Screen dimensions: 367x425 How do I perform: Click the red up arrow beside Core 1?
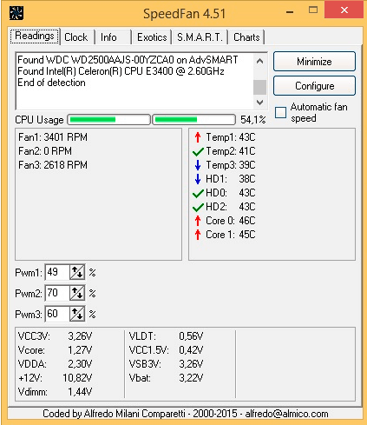point(198,235)
